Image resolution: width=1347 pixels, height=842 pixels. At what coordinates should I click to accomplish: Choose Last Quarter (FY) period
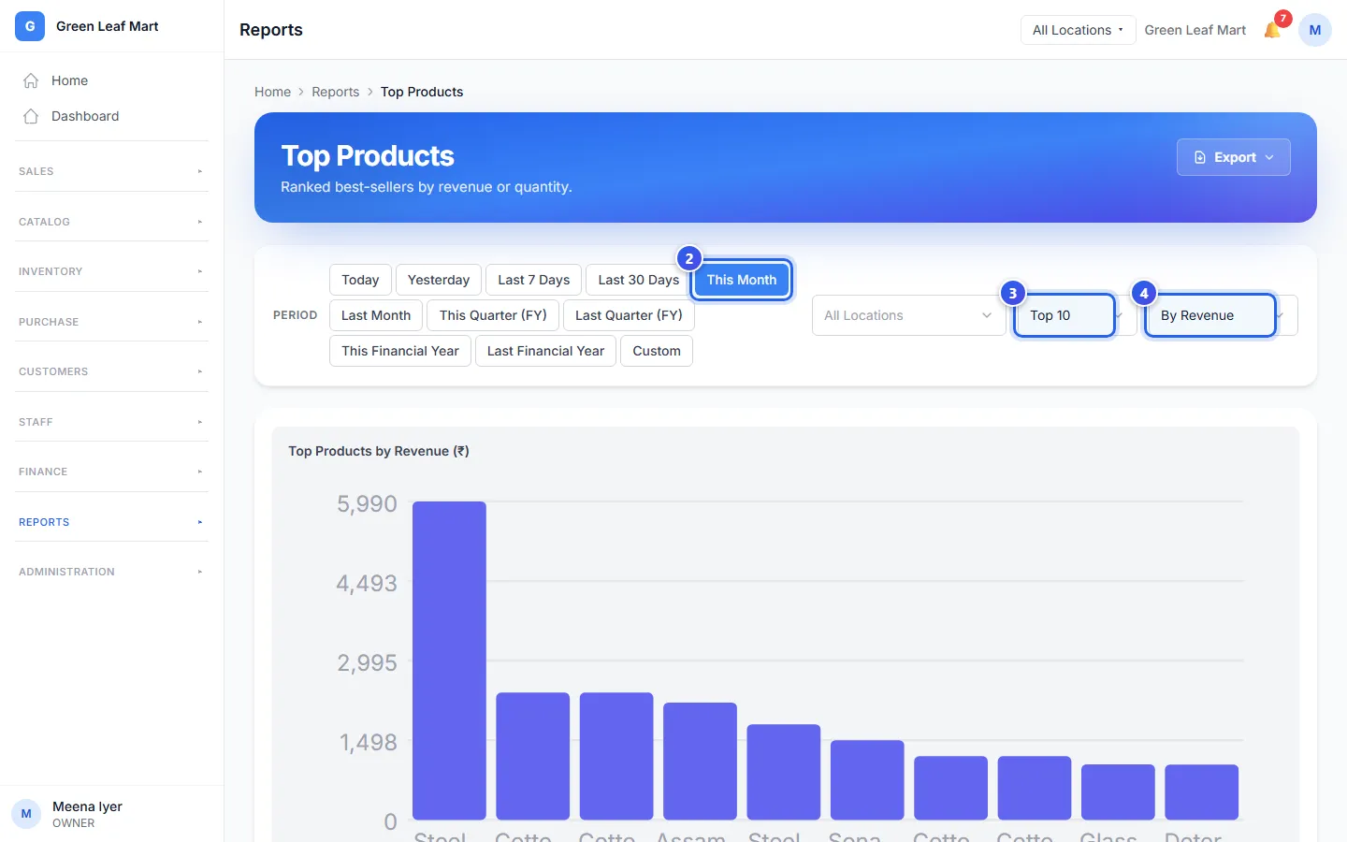click(x=629, y=315)
